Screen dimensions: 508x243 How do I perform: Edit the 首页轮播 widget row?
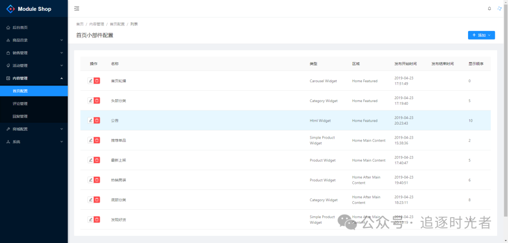tap(91, 80)
